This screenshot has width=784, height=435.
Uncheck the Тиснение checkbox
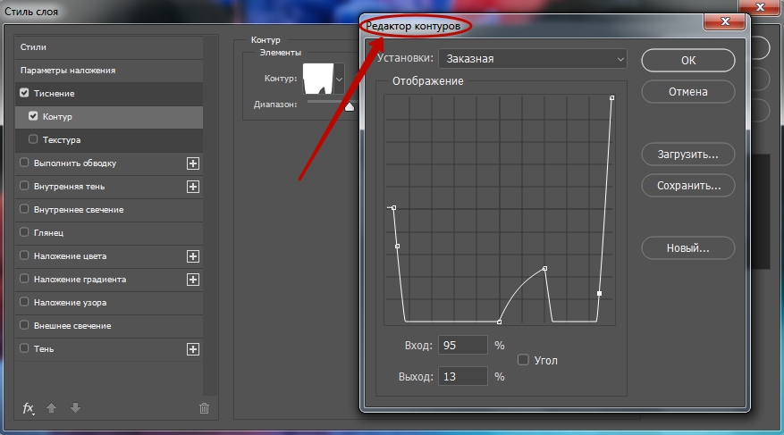click(24, 93)
